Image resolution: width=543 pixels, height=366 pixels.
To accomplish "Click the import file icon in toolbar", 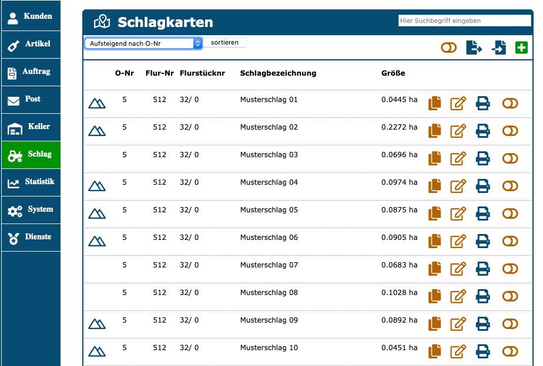I will [499, 48].
